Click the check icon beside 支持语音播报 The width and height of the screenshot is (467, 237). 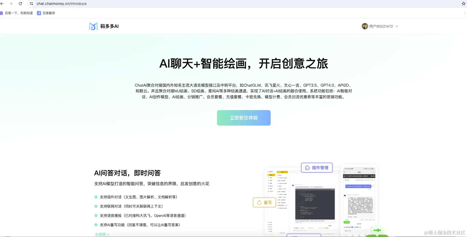96,216
